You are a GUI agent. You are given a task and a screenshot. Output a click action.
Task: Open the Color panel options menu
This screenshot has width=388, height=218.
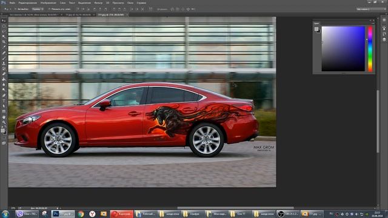click(x=373, y=23)
